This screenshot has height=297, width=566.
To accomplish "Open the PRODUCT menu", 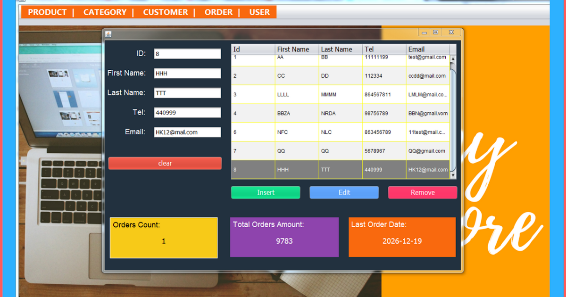I will coord(47,12).
